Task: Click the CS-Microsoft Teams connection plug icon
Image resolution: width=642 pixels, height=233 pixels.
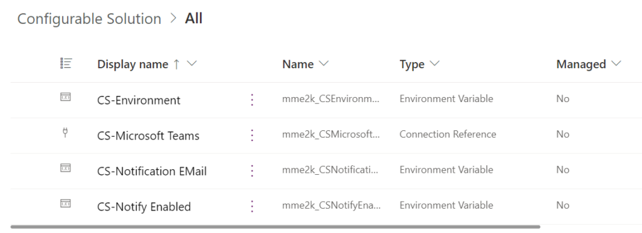Action: (65, 132)
